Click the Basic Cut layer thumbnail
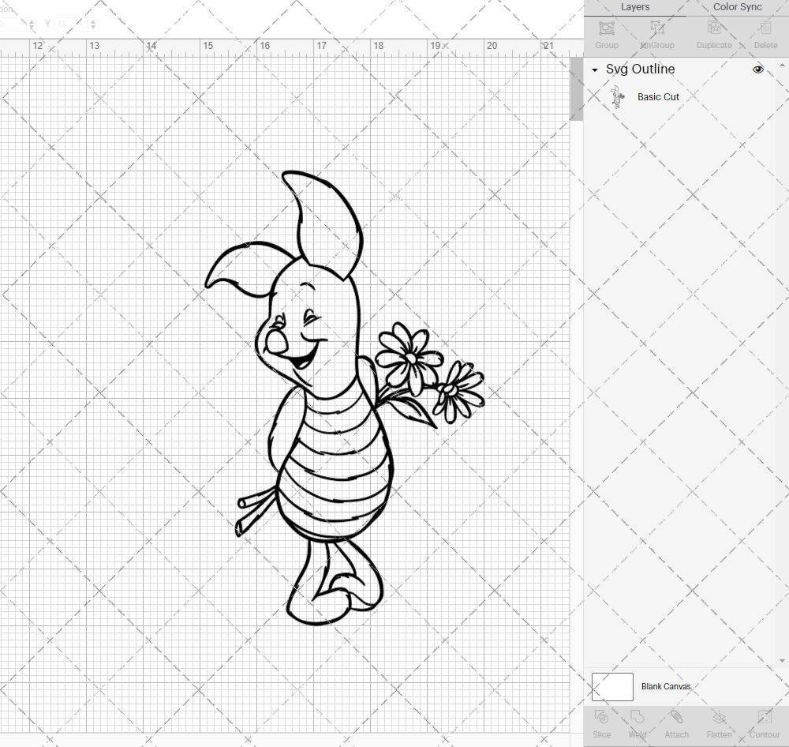The width and height of the screenshot is (789, 747). (619, 96)
